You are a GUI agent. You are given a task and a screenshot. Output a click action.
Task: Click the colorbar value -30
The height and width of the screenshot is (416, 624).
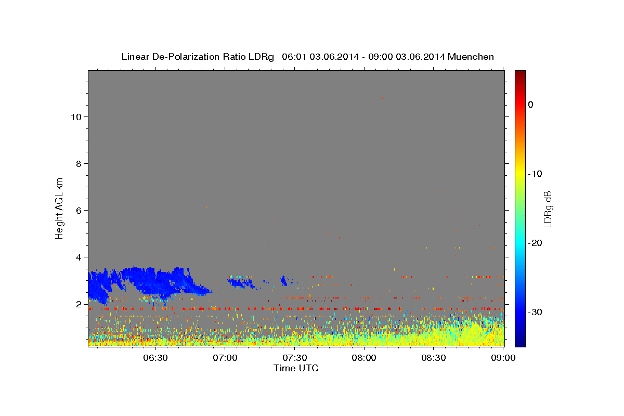click(535, 312)
